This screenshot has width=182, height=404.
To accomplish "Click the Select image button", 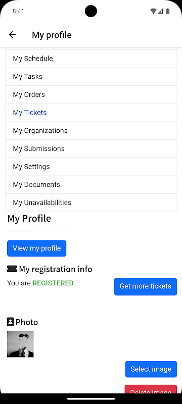I will tap(151, 369).
